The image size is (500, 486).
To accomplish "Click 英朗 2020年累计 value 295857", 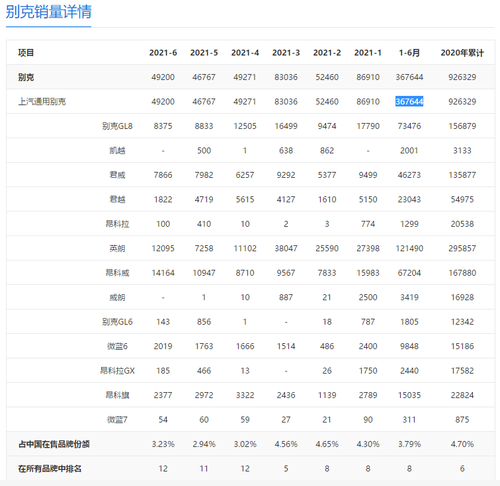I will tap(462, 249).
